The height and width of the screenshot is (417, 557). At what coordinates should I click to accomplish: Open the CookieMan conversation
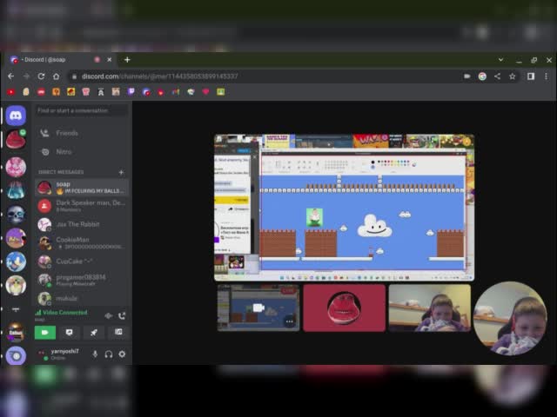(82, 242)
